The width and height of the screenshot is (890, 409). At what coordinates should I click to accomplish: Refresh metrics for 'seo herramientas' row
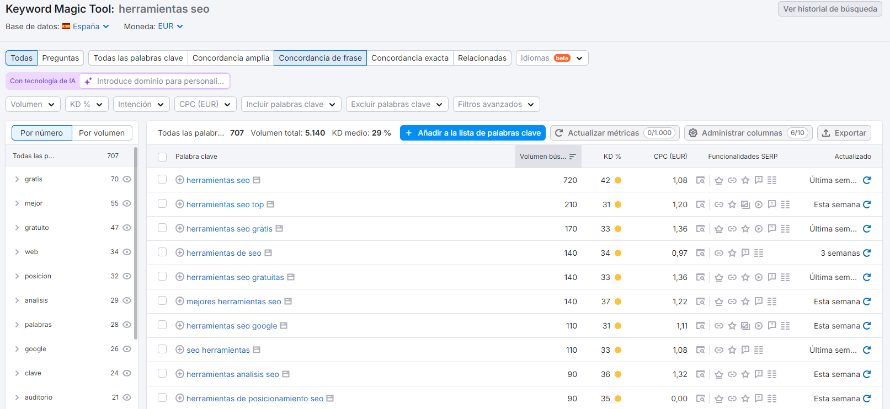[867, 350]
